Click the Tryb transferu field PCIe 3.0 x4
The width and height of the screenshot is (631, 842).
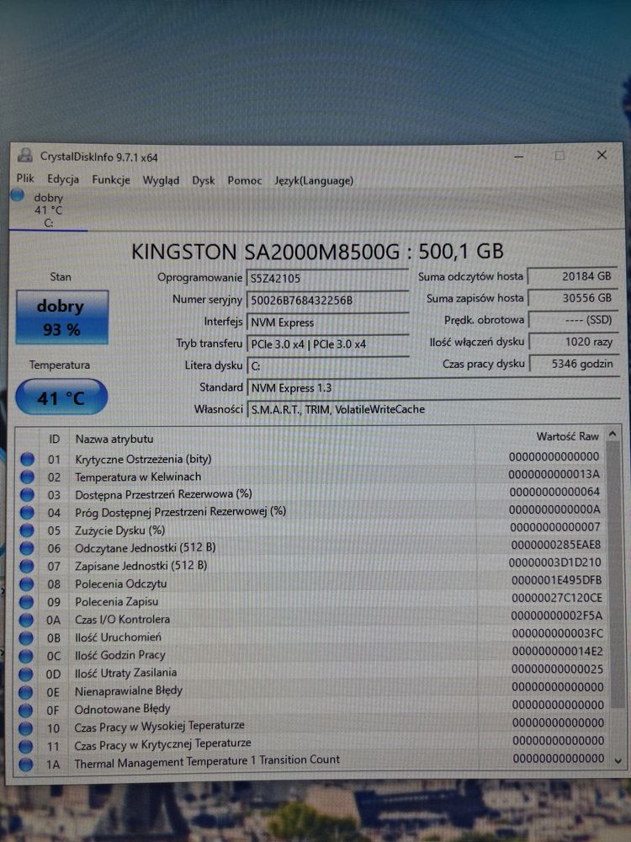click(327, 344)
